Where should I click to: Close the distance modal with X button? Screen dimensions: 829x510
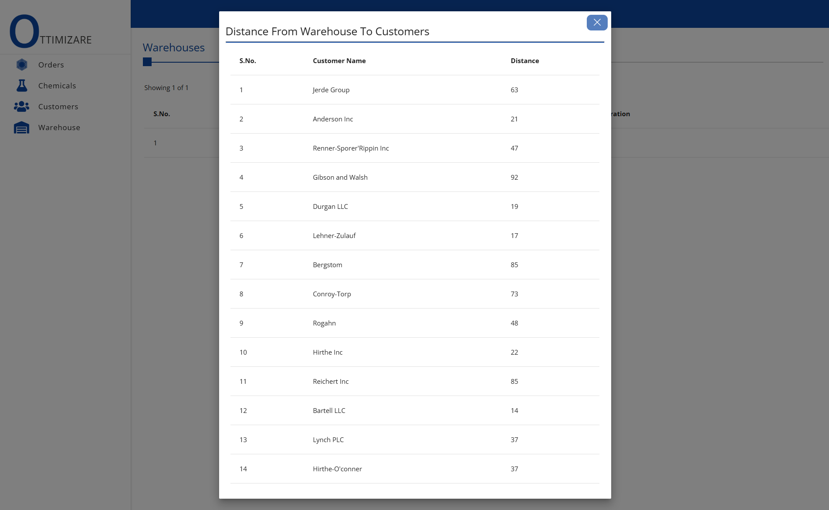point(597,23)
